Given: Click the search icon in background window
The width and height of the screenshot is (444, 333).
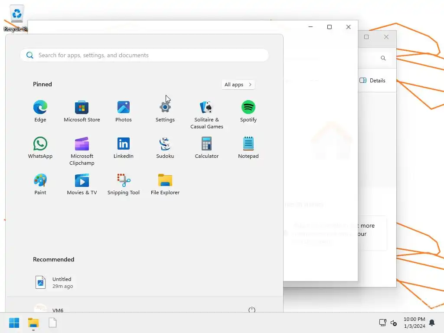Looking at the screenshot, I should [383, 58].
